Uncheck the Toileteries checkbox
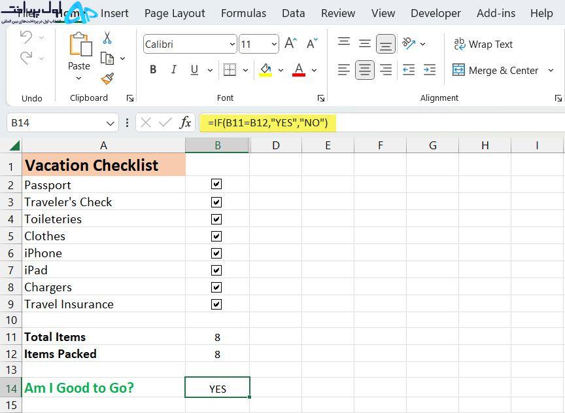Image resolution: width=565 pixels, height=413 pixels. tap(216, 219)
